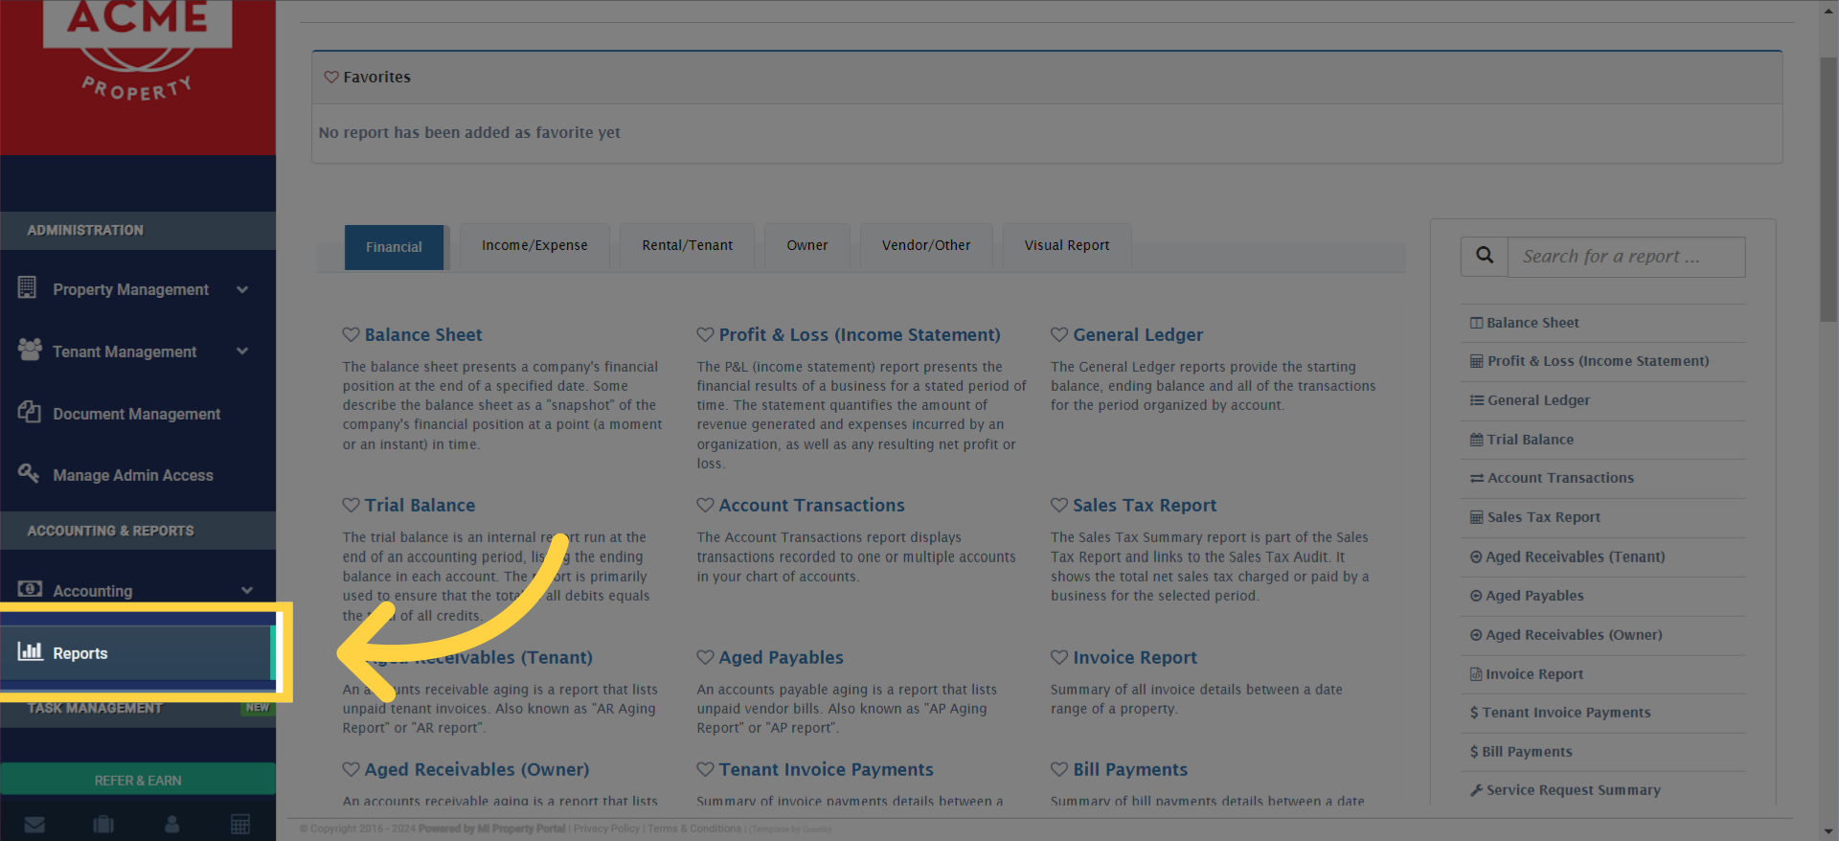Favorite the Aged Receivables (Owner) heart
This screenshot has width=1839, height=841.
click(x=352, y=769)
